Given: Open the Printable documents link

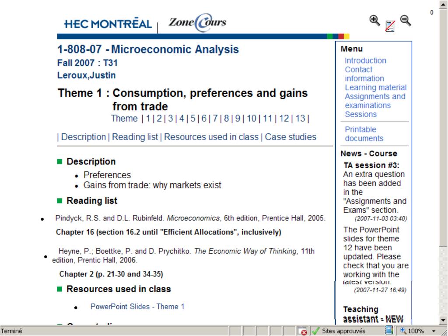Looking at the screenshot, I should (364, 134).
